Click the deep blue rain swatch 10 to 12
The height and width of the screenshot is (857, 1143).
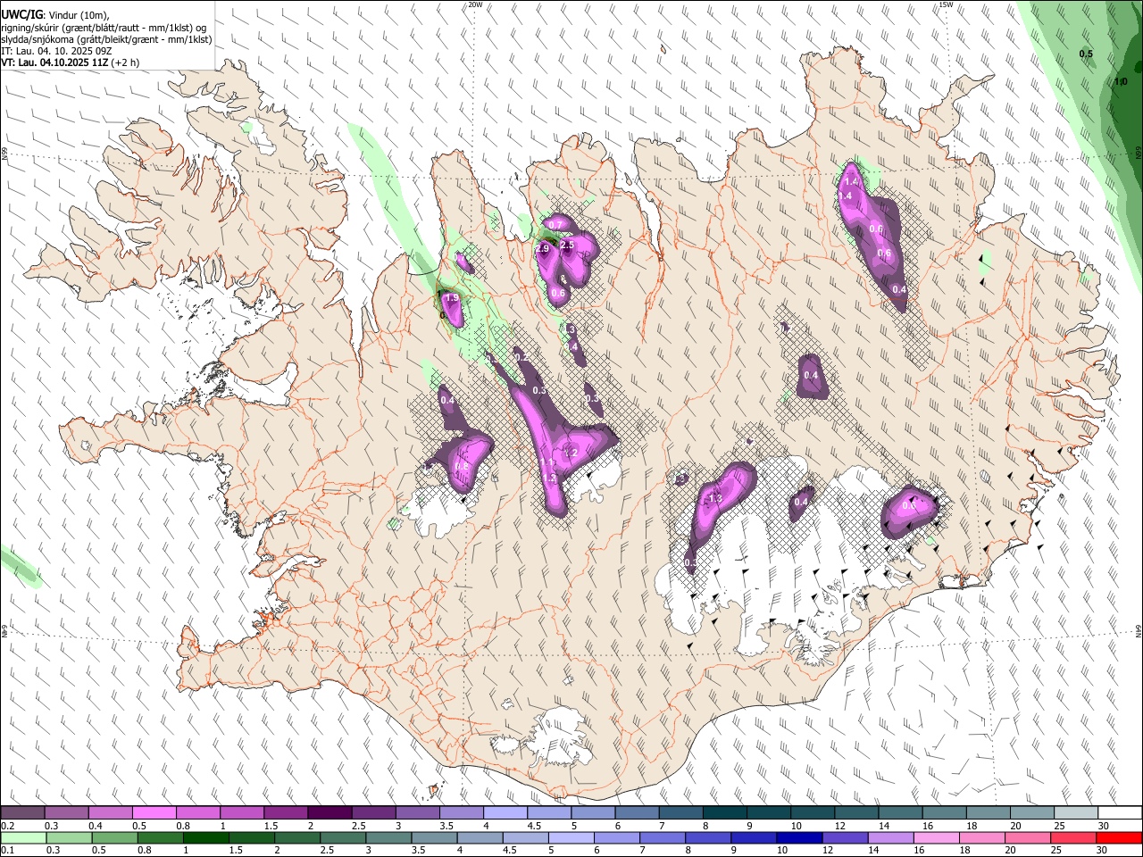(x=799, y=837)
